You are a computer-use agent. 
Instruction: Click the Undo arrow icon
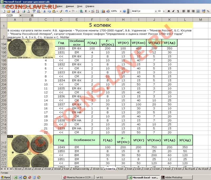coord(66,11)
